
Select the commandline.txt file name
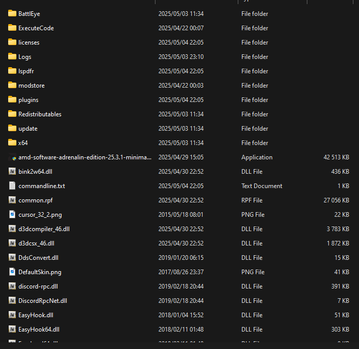pyautogui.click(x=41, y=186)
